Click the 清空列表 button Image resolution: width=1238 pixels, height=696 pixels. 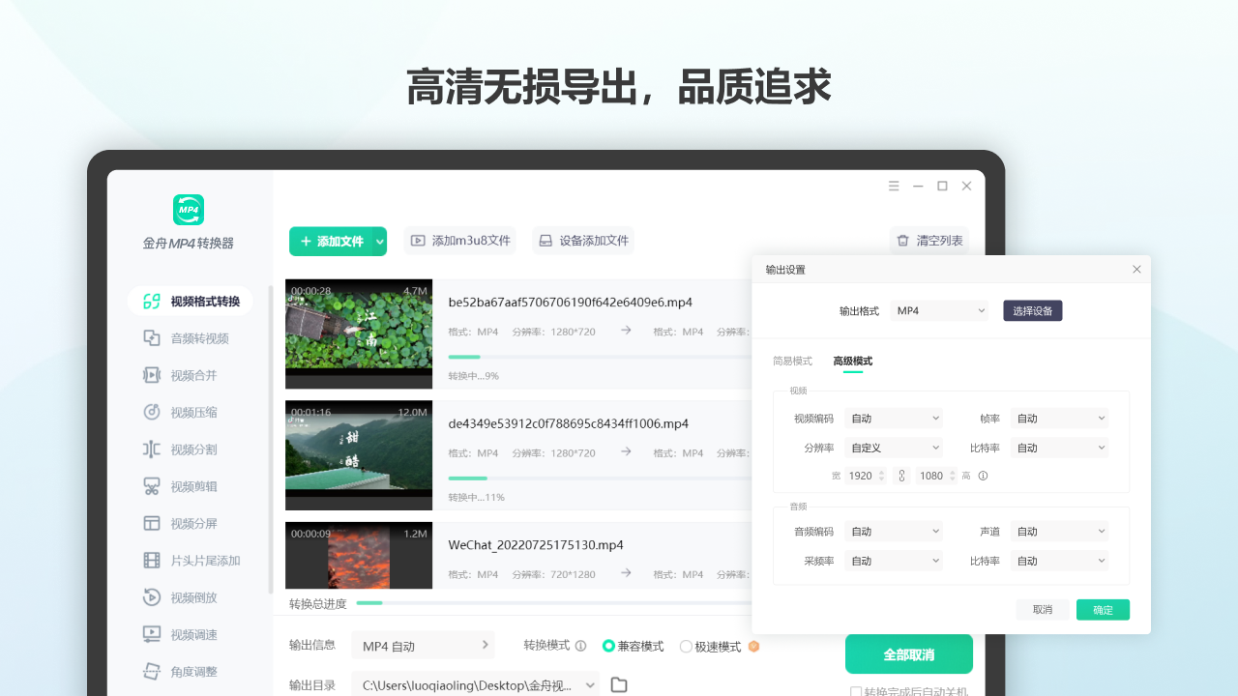[928, 240]
